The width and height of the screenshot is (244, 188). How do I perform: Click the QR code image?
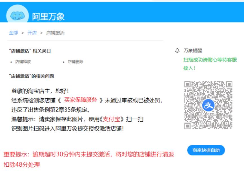[208, 105]
